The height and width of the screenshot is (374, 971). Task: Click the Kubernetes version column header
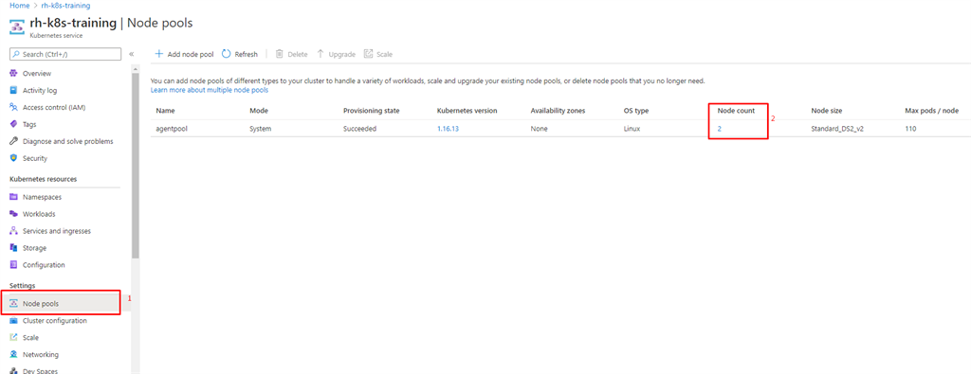coord(467,111)
